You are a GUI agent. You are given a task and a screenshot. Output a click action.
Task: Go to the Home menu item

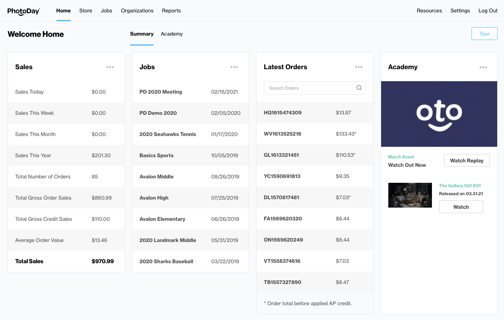click(64, 11)
